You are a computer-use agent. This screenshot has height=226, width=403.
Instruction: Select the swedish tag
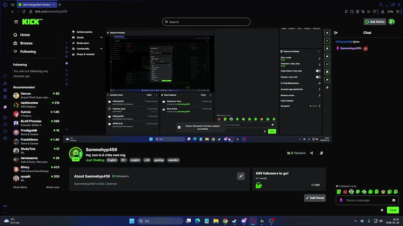[173, 160]
